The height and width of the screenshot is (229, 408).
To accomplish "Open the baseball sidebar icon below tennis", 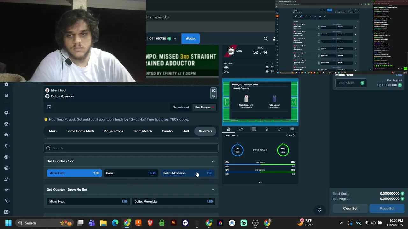I will (x=6, y=168).
